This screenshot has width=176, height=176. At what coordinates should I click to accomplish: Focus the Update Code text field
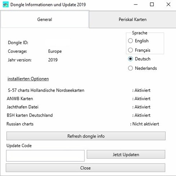(x=45, y=156)
